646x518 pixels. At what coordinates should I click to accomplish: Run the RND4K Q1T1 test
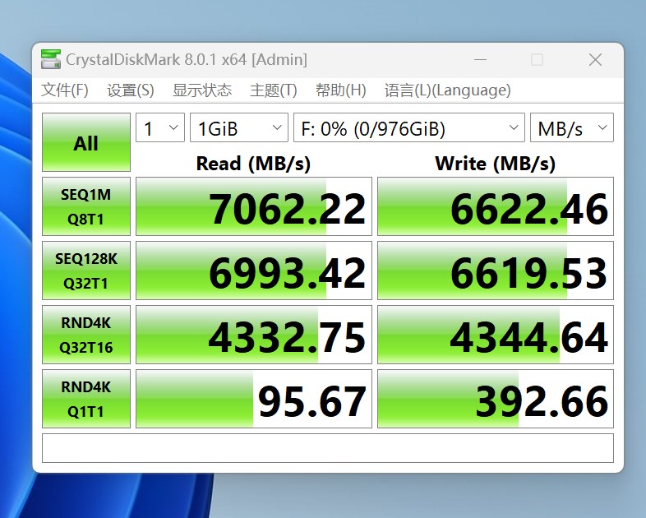coord(86,399)
